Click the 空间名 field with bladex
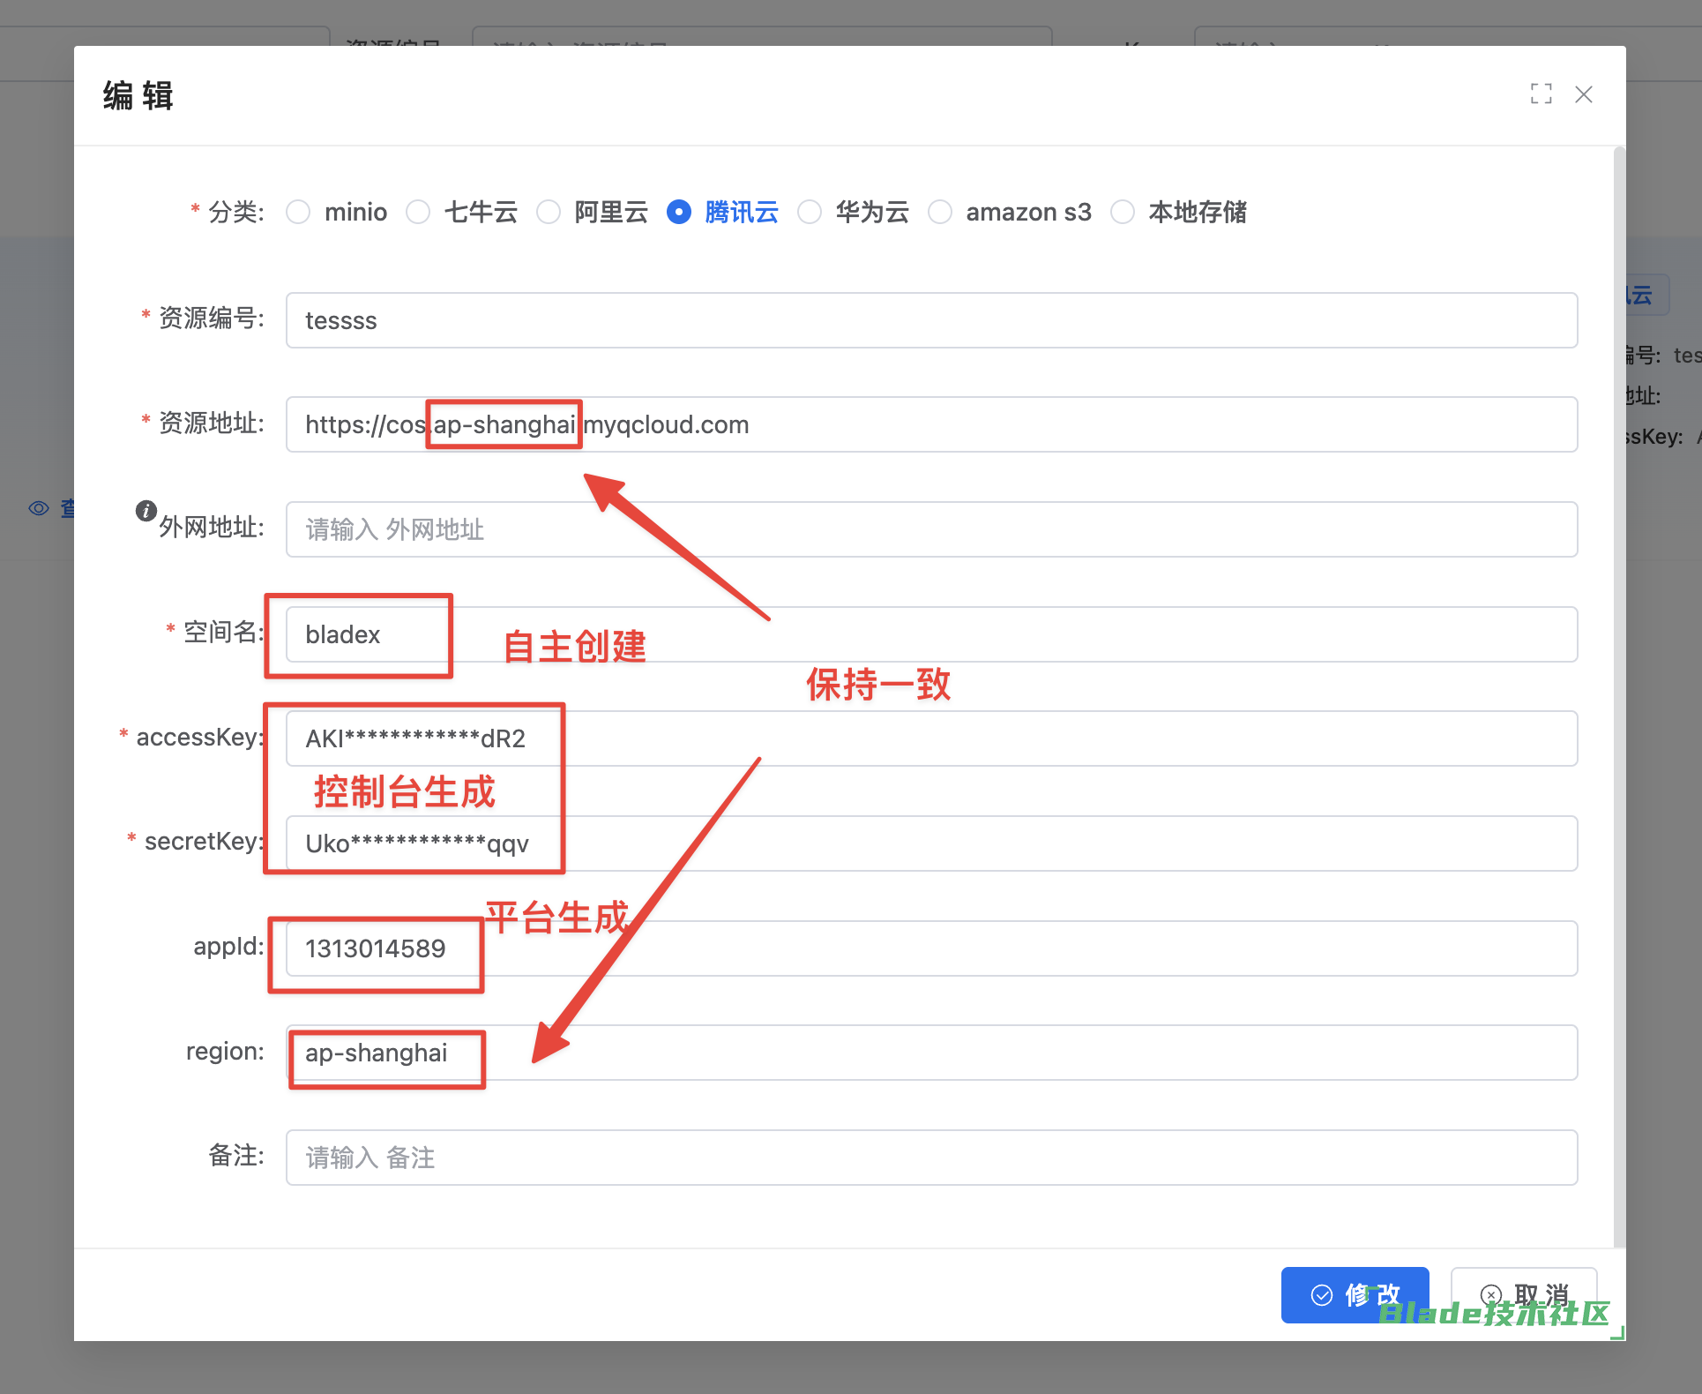Screen dimensions: 1702x1394 [931, 634]
